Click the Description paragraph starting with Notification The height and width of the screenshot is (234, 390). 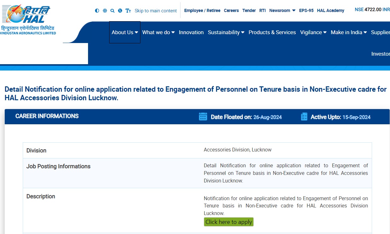[286, 206]
